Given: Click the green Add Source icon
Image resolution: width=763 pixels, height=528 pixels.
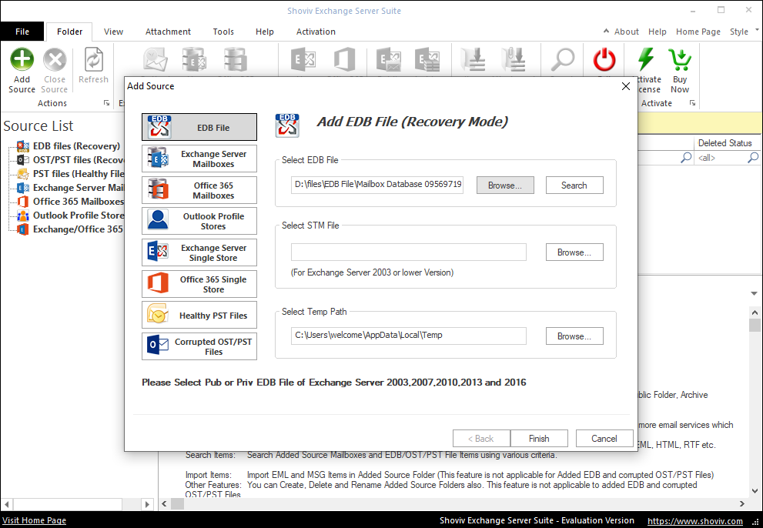Looking at the screenshot, I should (22, 60).
